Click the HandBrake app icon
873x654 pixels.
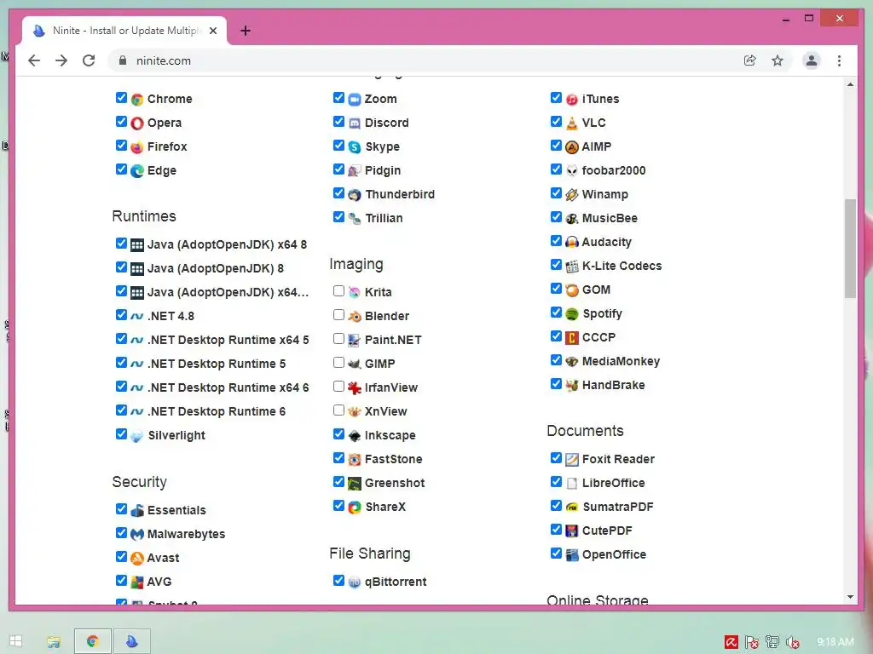(x=572, y=386)
